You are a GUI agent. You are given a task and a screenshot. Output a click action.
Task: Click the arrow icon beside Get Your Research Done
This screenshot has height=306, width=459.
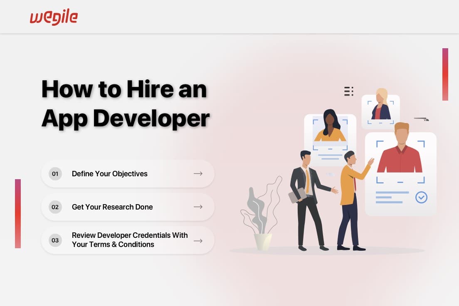coord(198,207)
